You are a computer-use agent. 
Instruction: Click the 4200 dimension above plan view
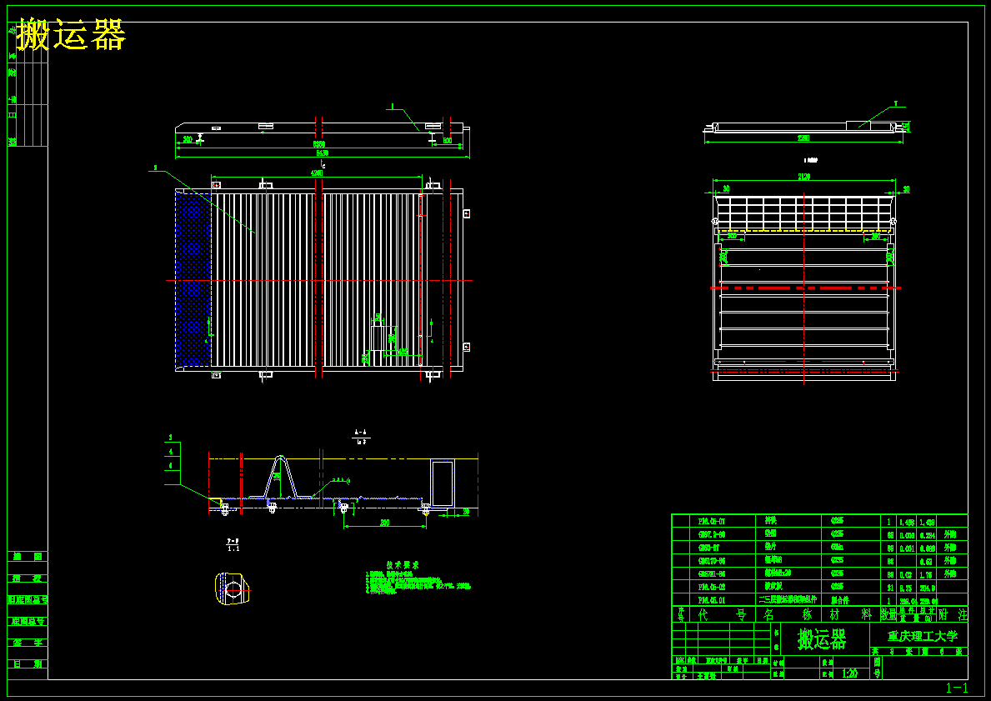317,173
